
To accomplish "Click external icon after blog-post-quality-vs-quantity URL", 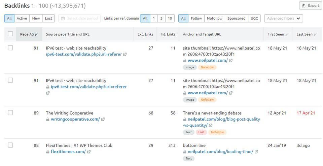I will [x=211, y=125].
